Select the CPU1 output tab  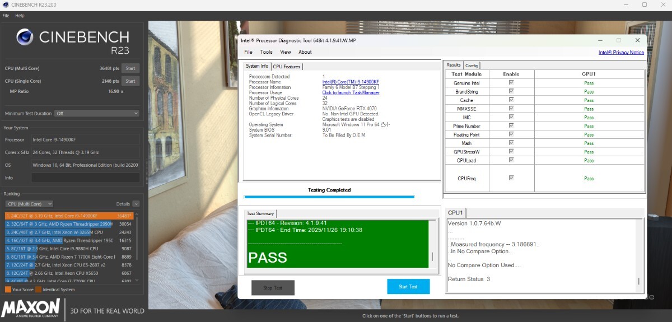point(456,213)
